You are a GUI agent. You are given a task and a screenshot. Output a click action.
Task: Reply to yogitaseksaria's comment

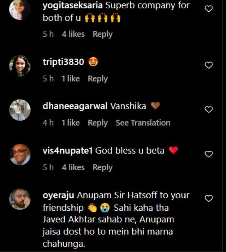click(103, 34)
